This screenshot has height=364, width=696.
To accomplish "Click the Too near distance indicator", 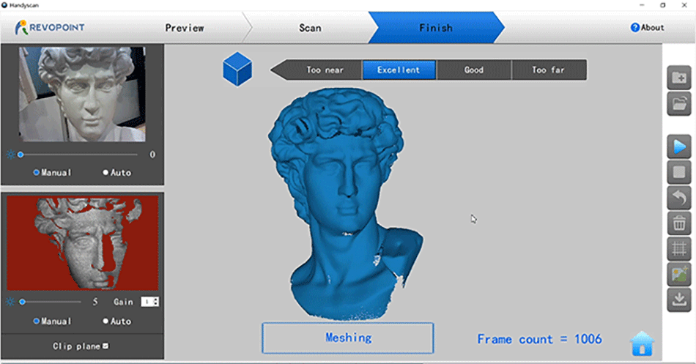I will click(x=325, y=70).
